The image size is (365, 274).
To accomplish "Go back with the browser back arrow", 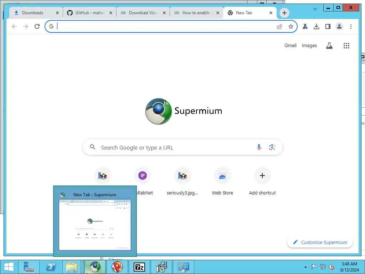I will [14, 26].
